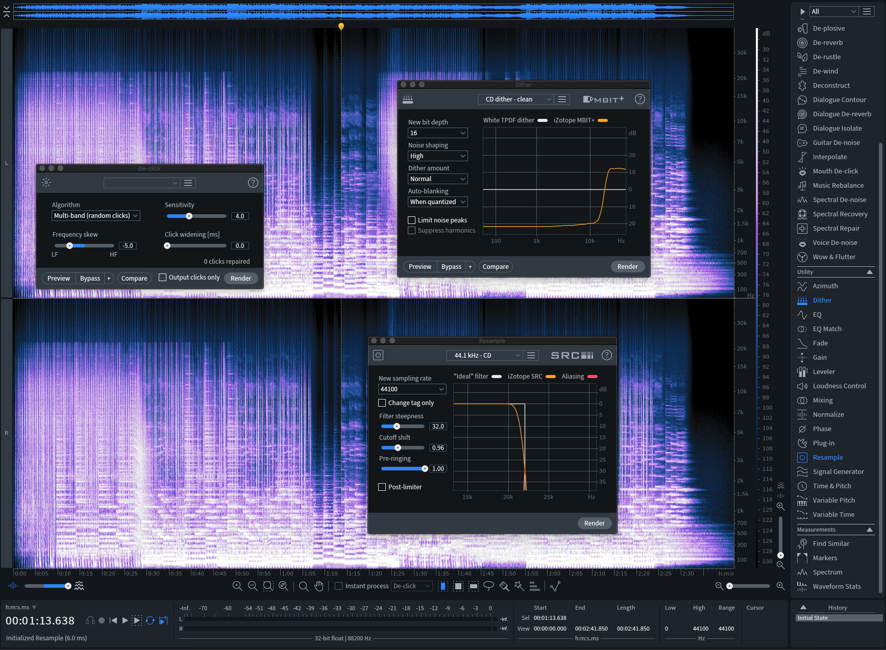Open help in the De-click window

click(x=253, y=183)
